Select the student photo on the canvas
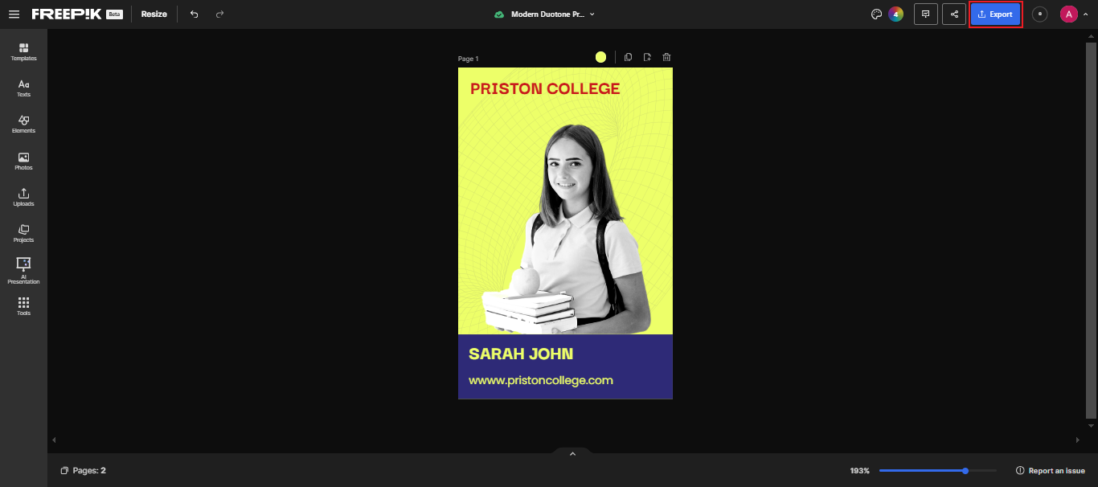 (567, 229)
